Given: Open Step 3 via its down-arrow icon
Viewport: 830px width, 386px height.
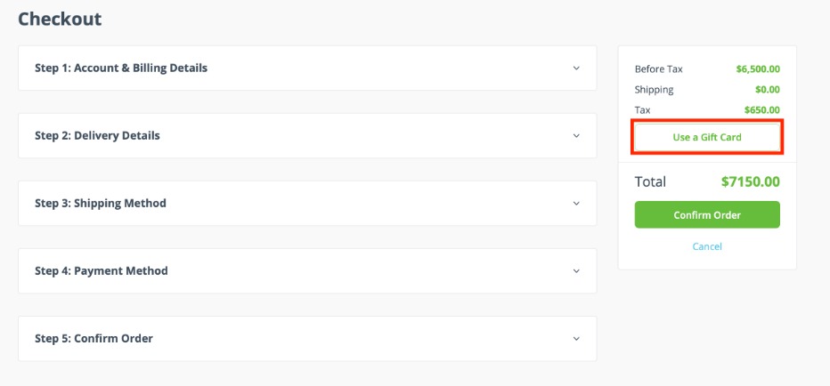Looking at the screenshot, I should coord(576,204).
